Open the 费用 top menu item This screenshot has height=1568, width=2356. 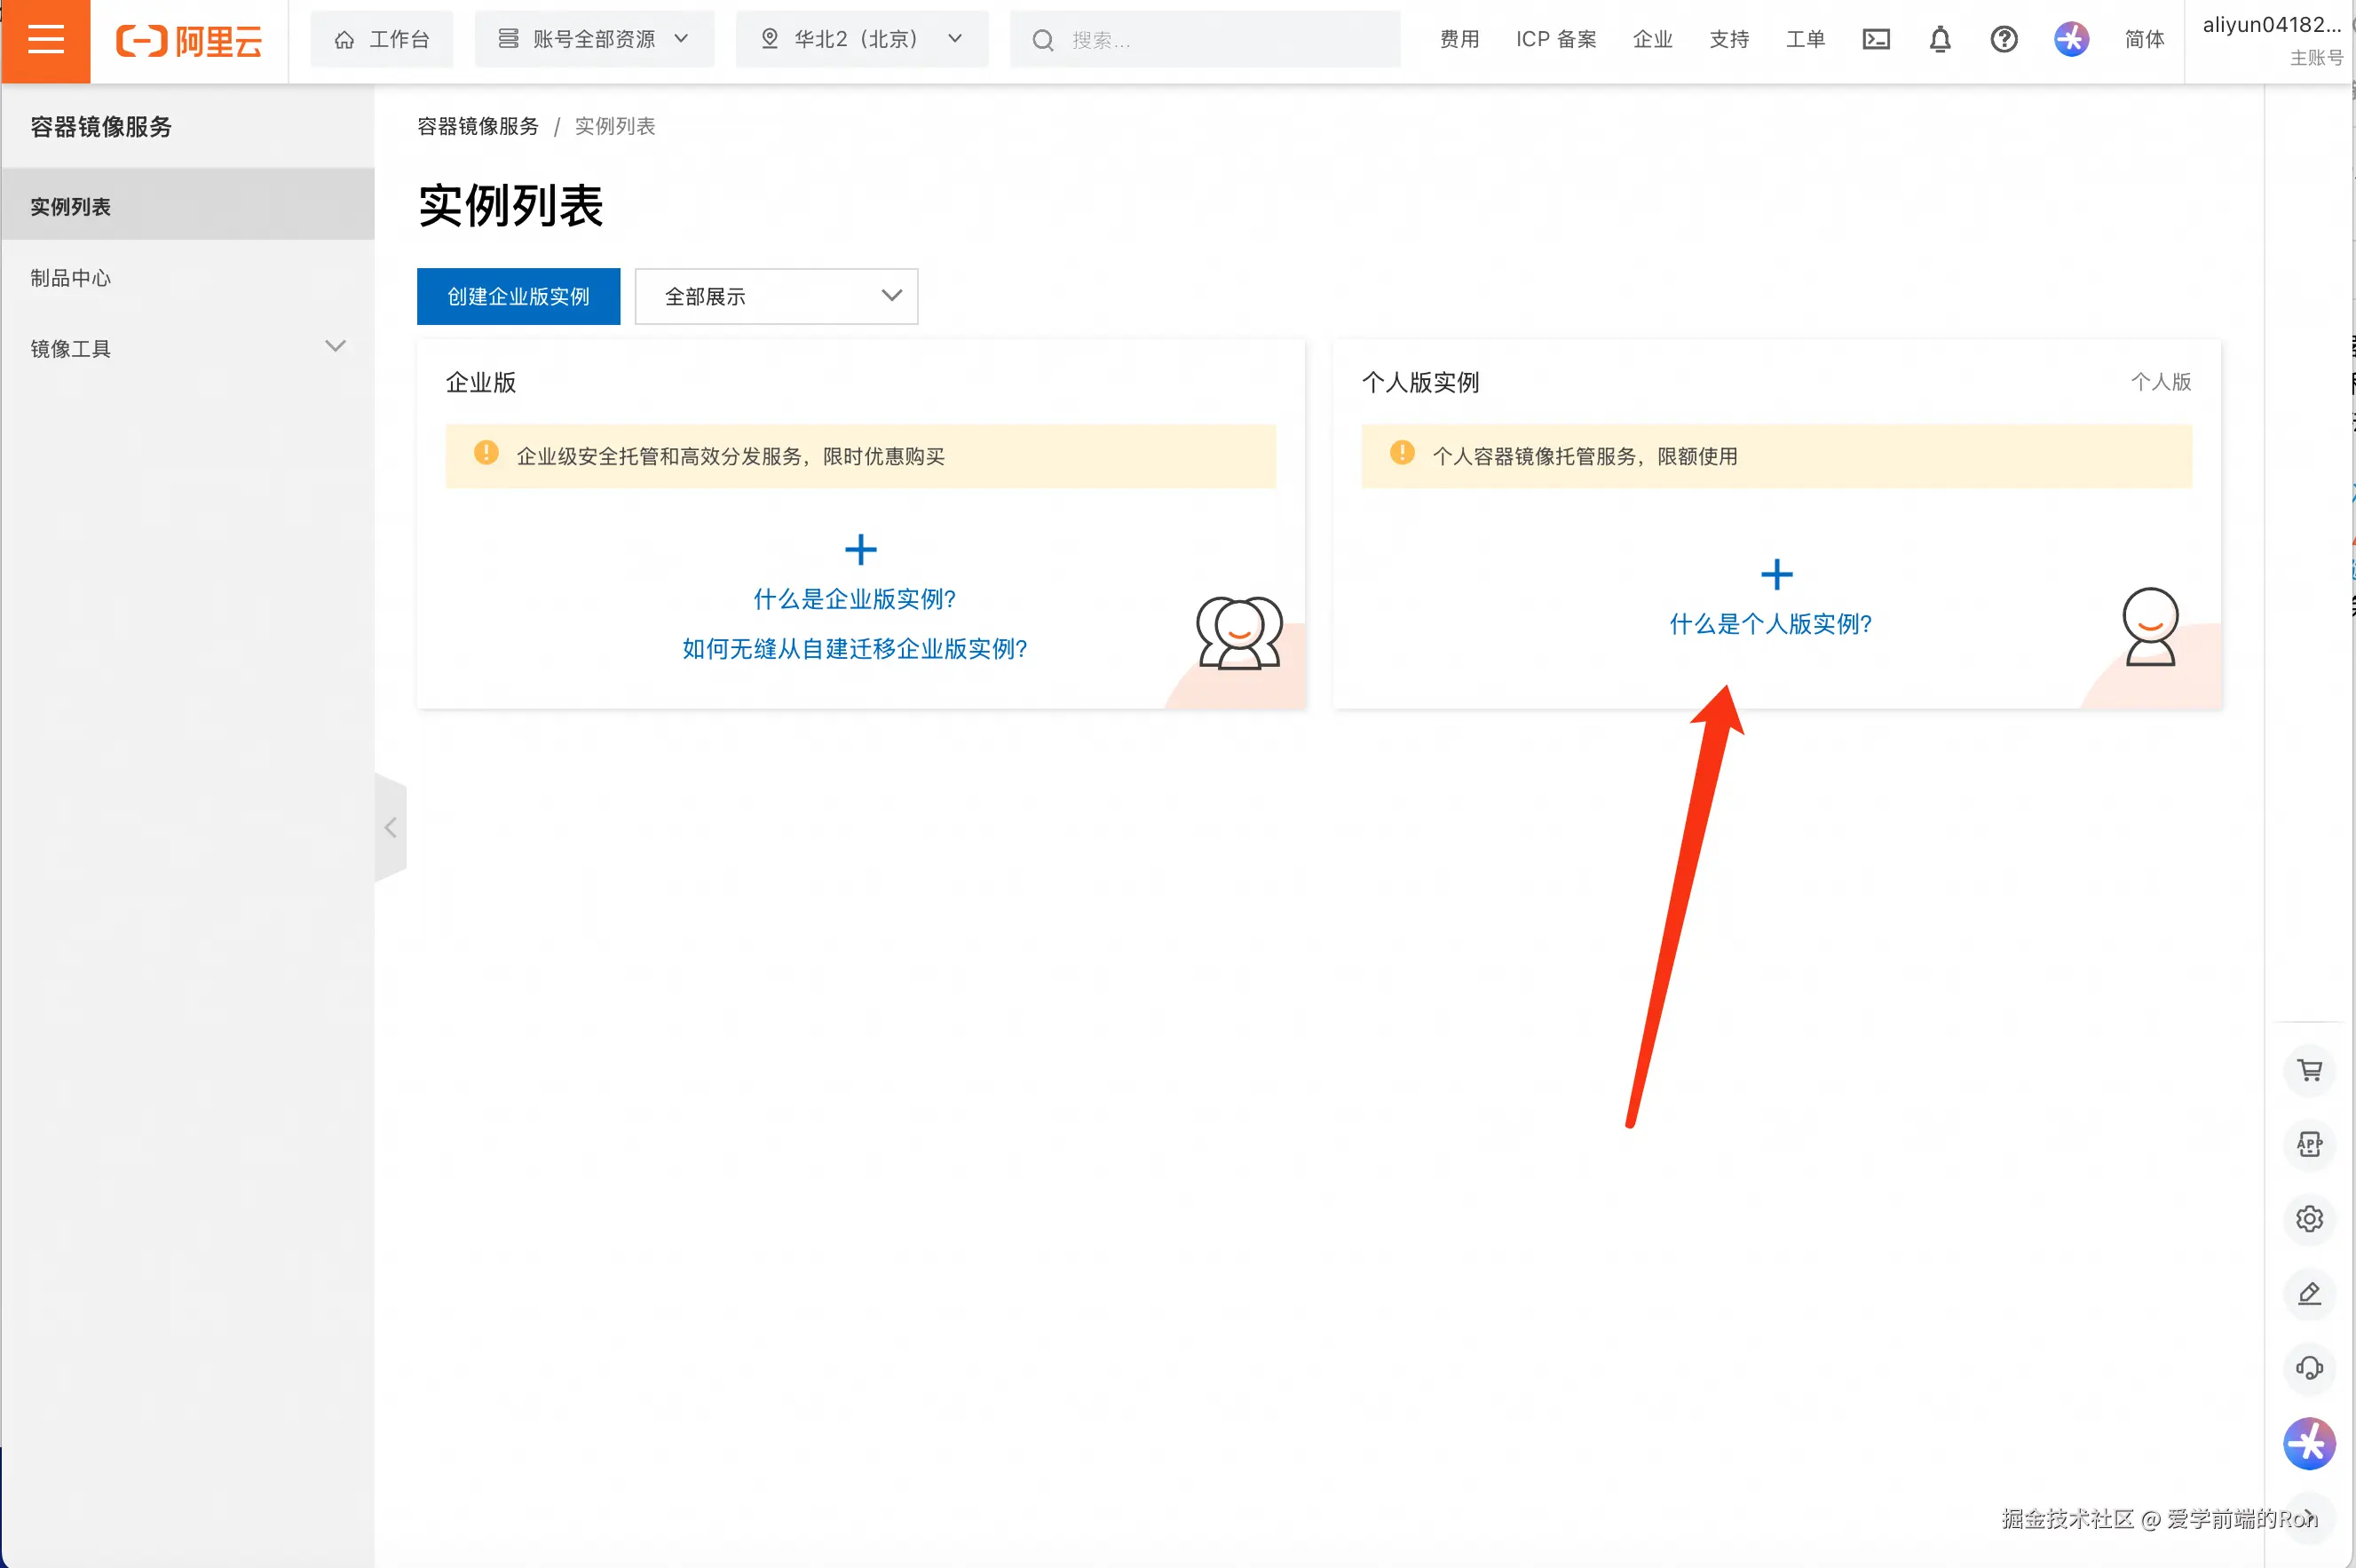point(1459,40)
